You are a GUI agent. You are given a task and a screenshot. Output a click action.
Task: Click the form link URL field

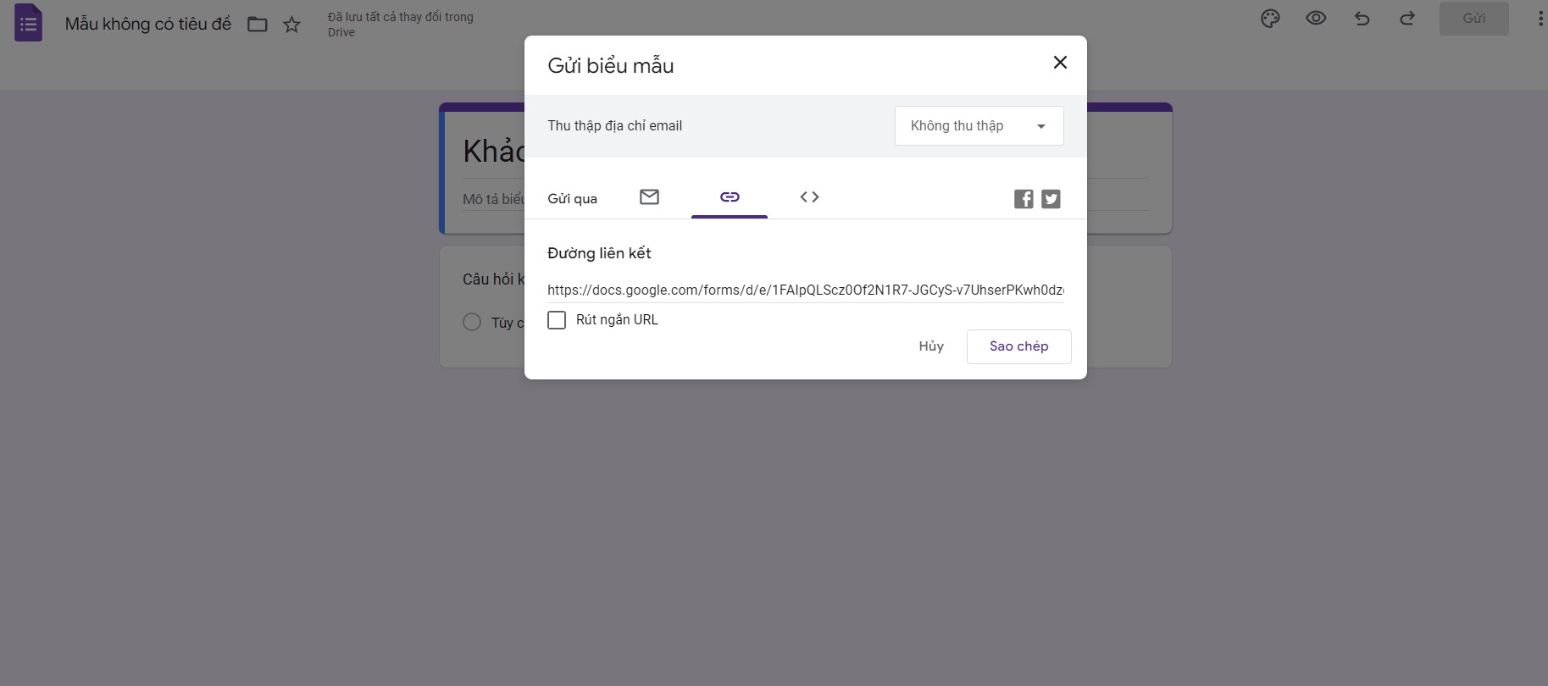[805, 290]
